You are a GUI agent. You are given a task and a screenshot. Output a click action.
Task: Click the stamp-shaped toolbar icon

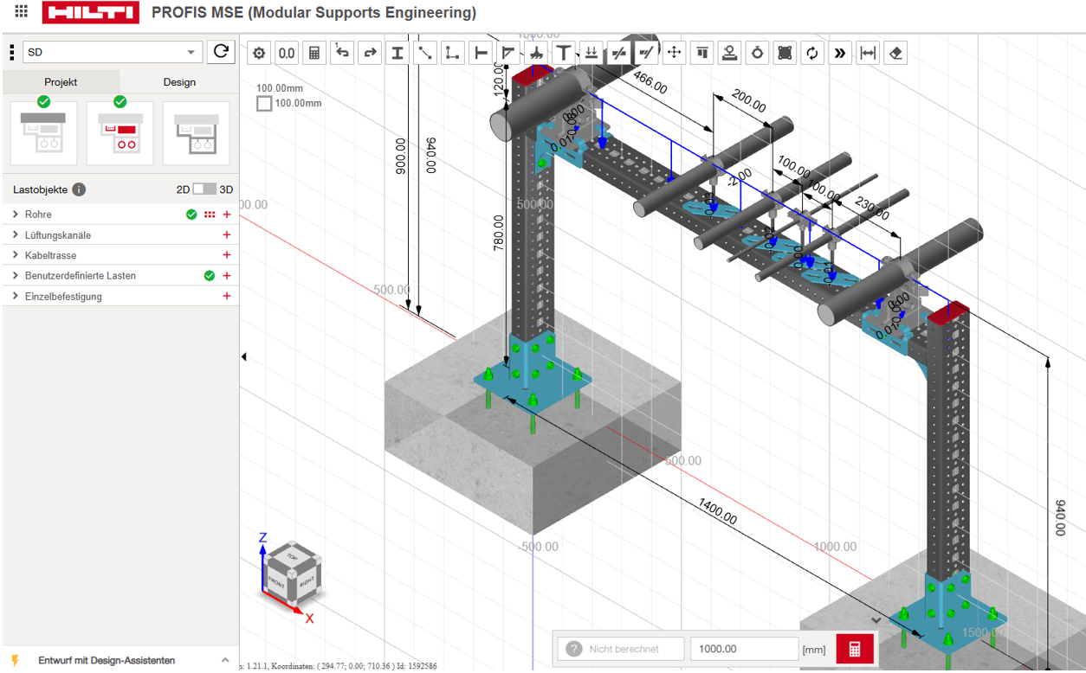coord(730,53)
